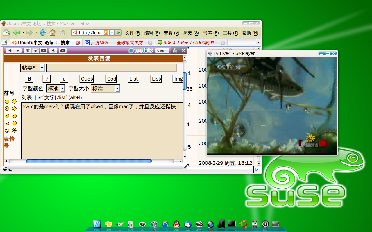Go to the Firefox Home page
The width and height of the screenshot is (372, 232).
(53, 32)
